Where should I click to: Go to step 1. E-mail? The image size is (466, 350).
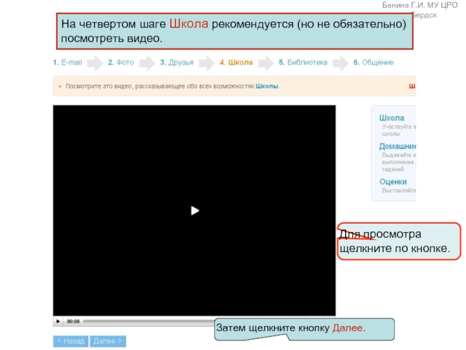[68, 62]
